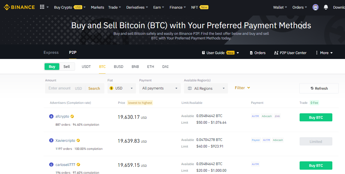Select the BUSD coin tab

[118, 67]
